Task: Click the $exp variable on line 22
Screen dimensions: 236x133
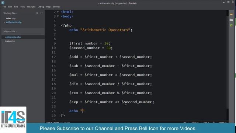Action: tap(74, 102)
